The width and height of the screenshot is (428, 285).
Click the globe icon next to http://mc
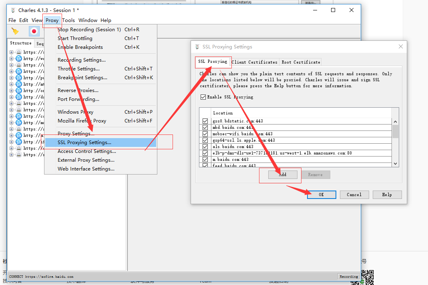coord(18,122)
